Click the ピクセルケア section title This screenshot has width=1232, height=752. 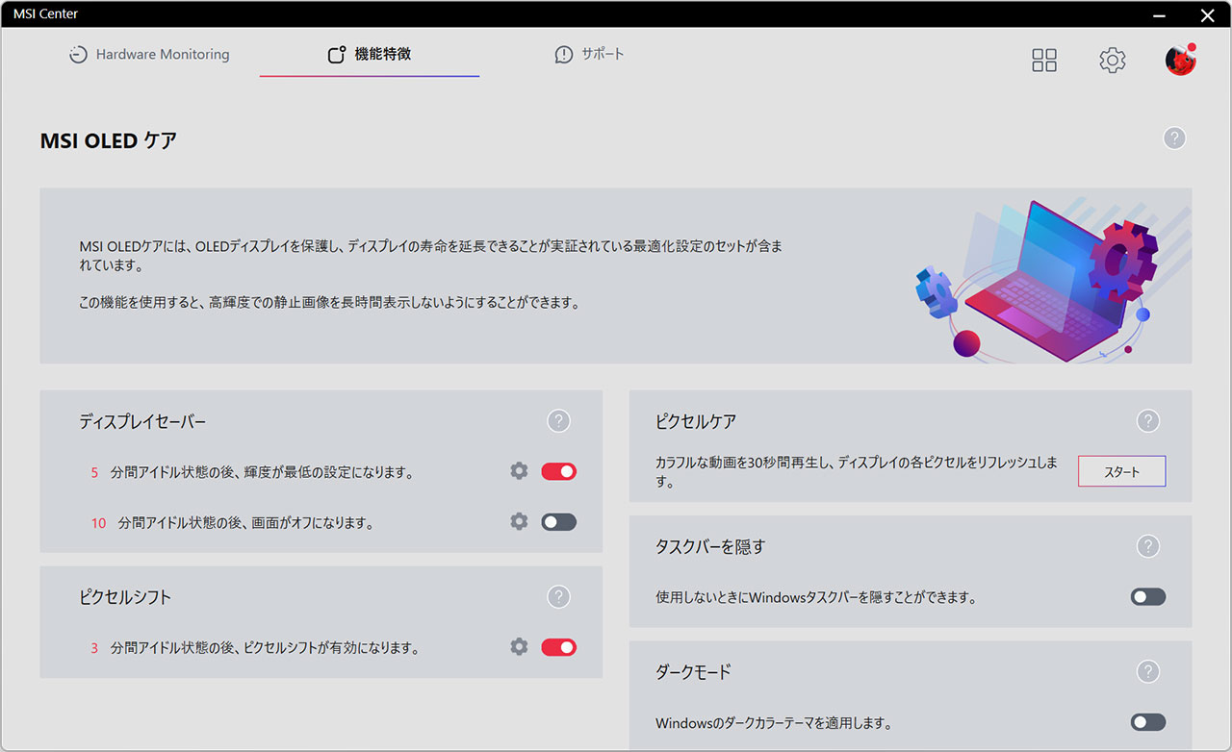[x=696, y=421]
